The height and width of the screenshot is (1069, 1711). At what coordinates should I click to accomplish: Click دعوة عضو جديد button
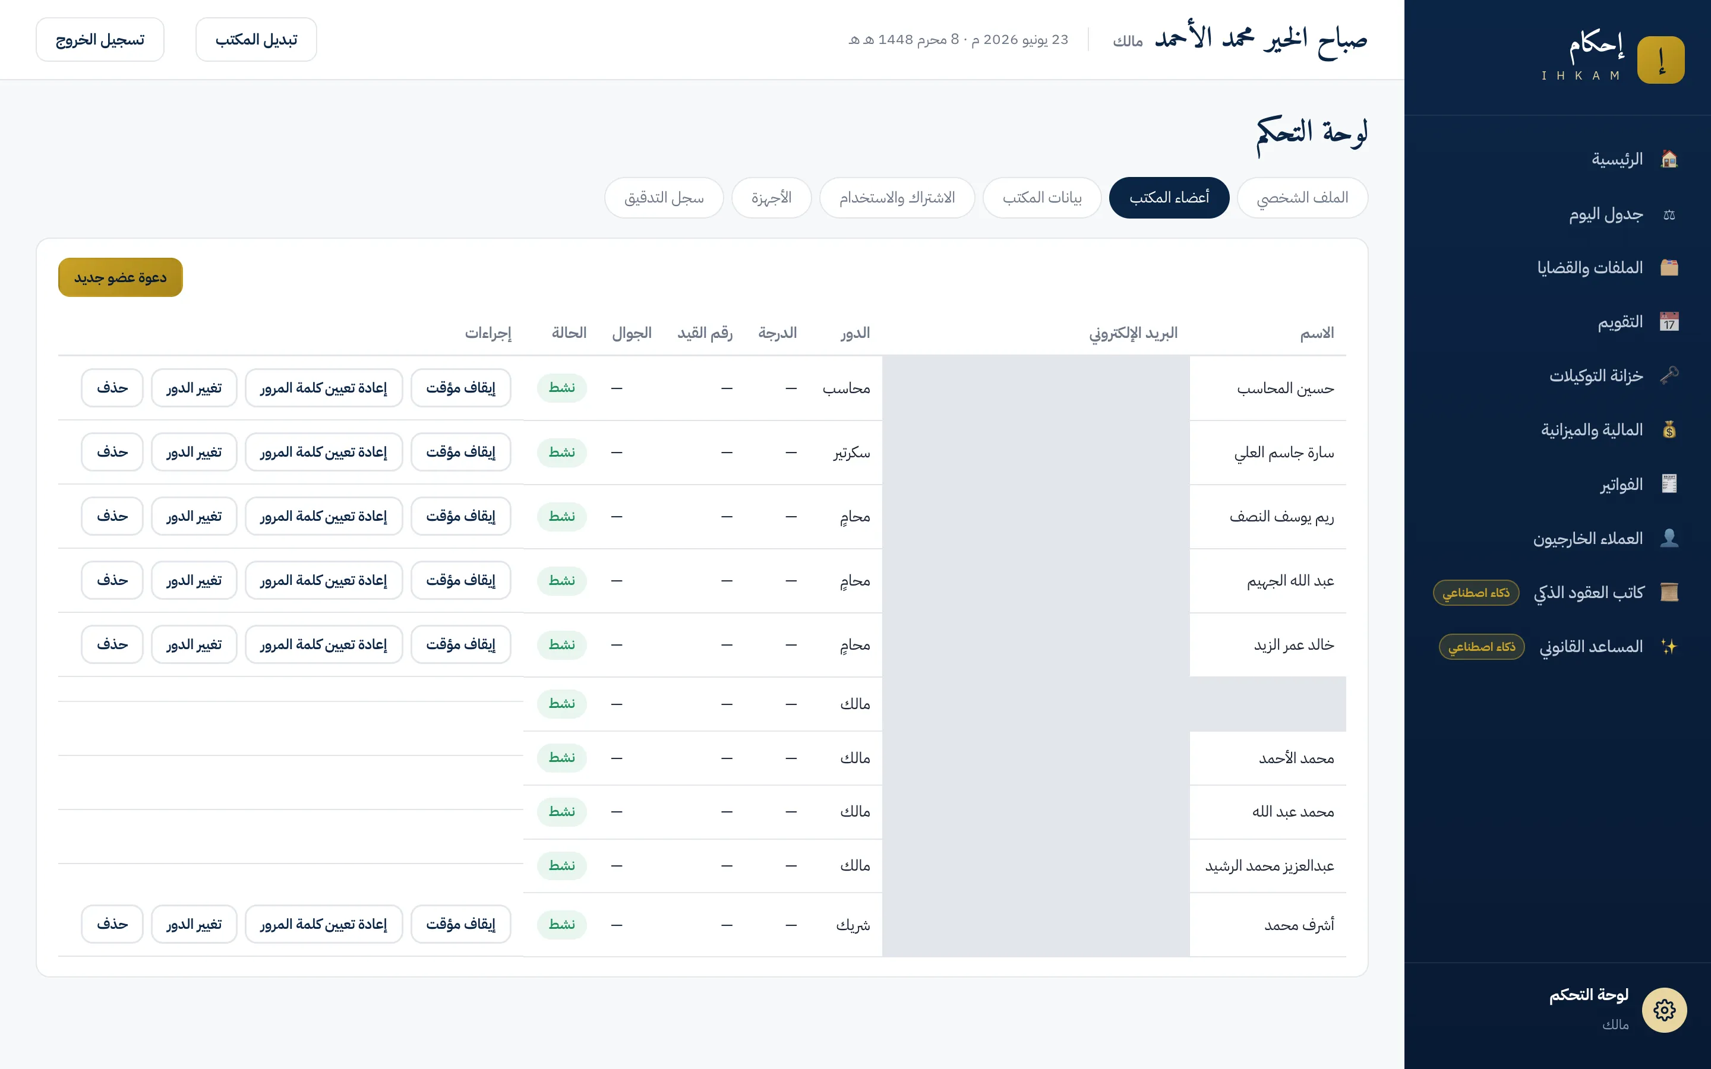[120, 277]
